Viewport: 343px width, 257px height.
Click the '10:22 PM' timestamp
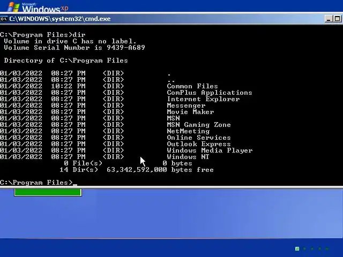coord(68,86)
